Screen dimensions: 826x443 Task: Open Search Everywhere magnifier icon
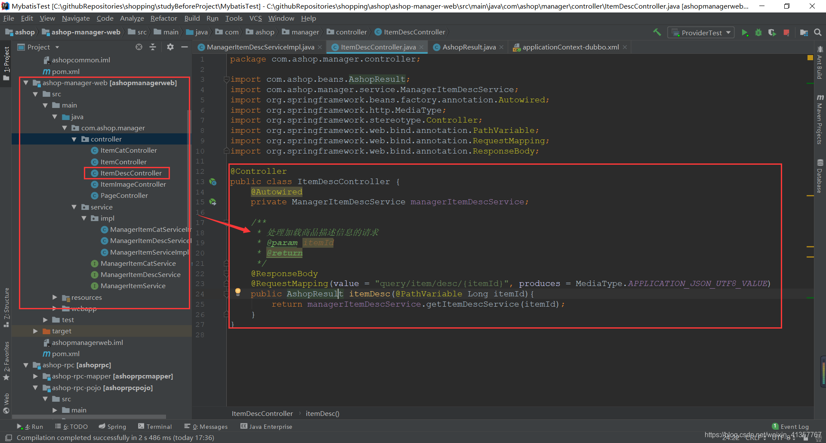(818, 32)
